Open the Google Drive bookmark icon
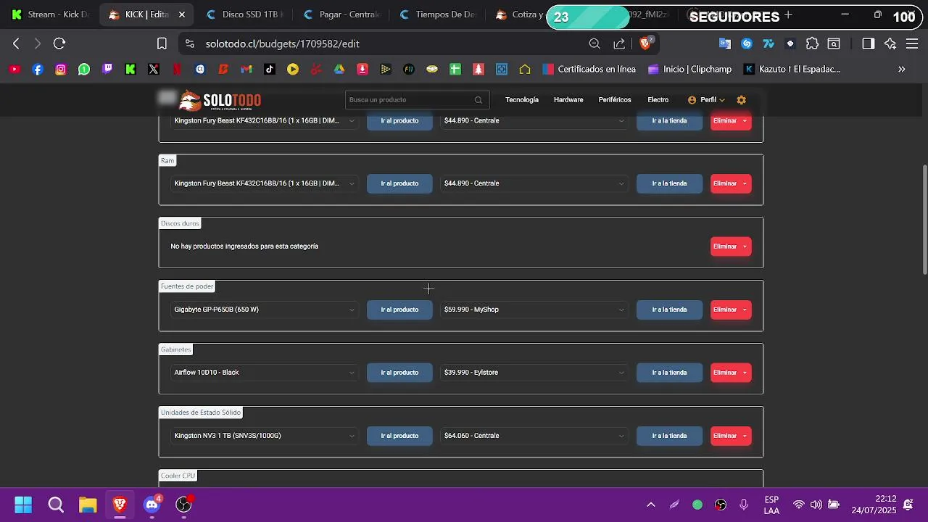Screen dimensions: 928x522 [339, 70]
